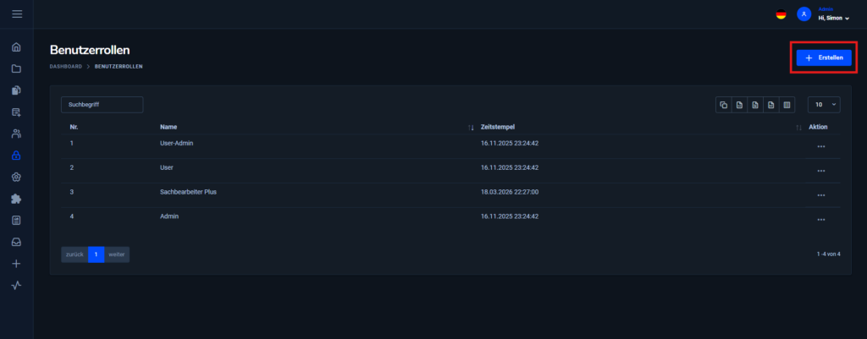
Task: Focus the Suchbegriff search field
Action: tap(102, 104)
